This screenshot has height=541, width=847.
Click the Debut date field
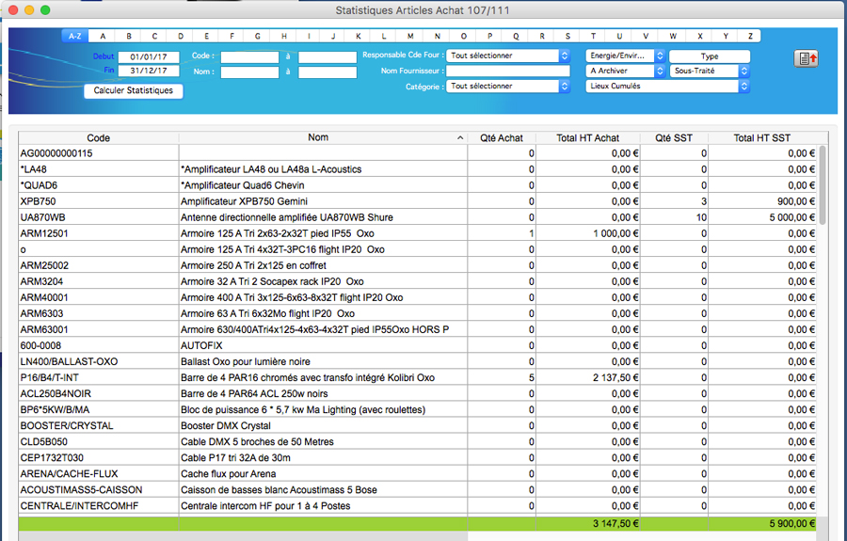(x=149, y=56)
